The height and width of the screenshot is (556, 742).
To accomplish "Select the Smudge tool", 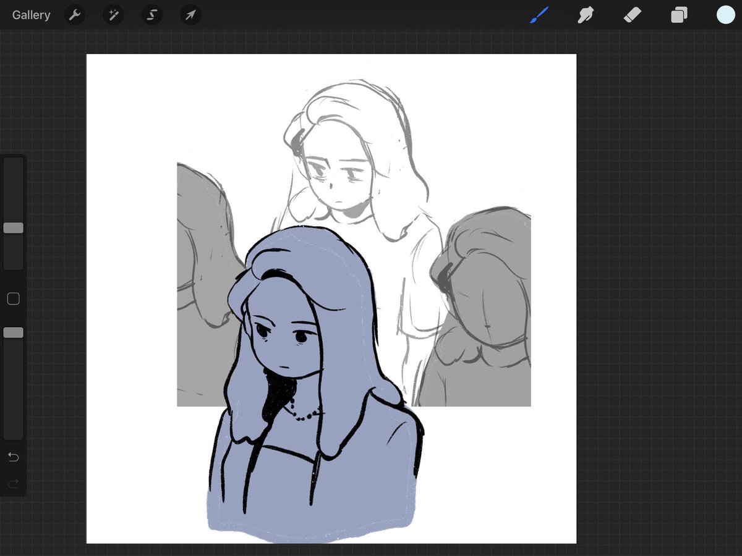I will (586, 15).
